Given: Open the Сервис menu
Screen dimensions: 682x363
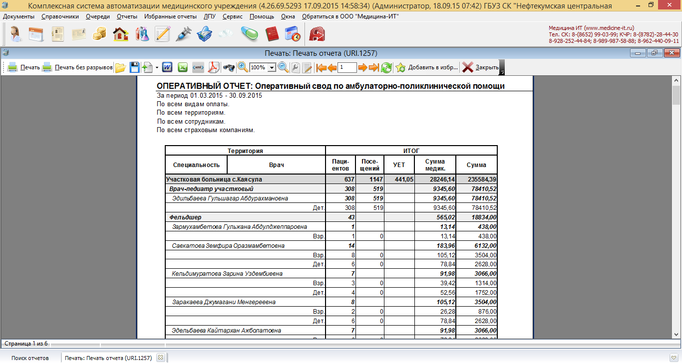Looking at the screenshot, I should click(233, 16).
